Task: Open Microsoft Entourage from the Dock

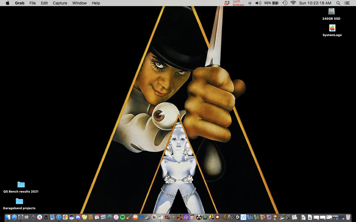Action: (x=269, y=217)
